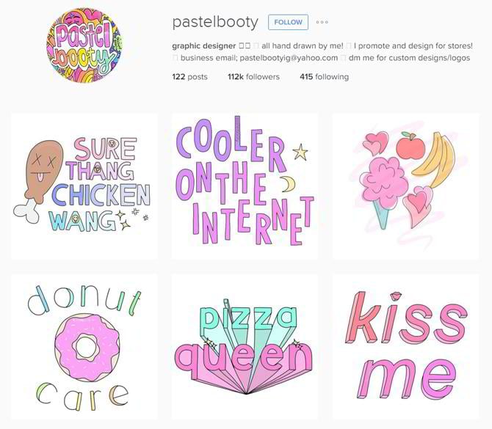492x429 pixels.
Task: Click the Follow button
Action: [288, 22]
